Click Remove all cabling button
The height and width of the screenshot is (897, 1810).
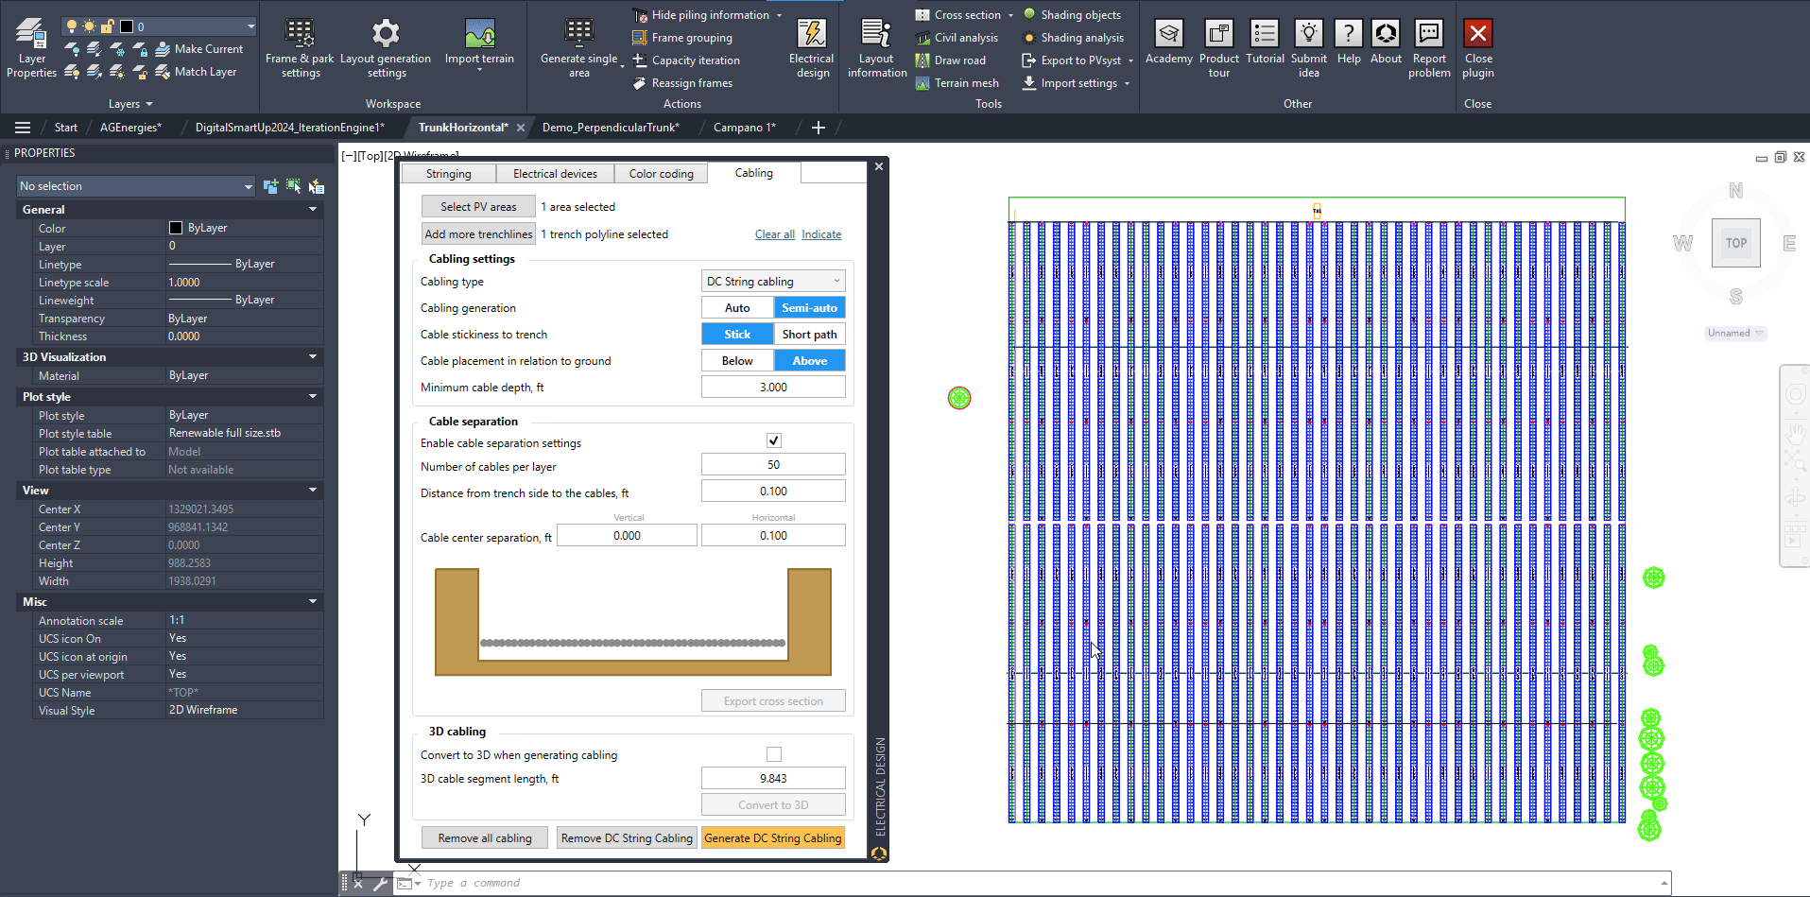pyautogui.click(x=485, y=838)
